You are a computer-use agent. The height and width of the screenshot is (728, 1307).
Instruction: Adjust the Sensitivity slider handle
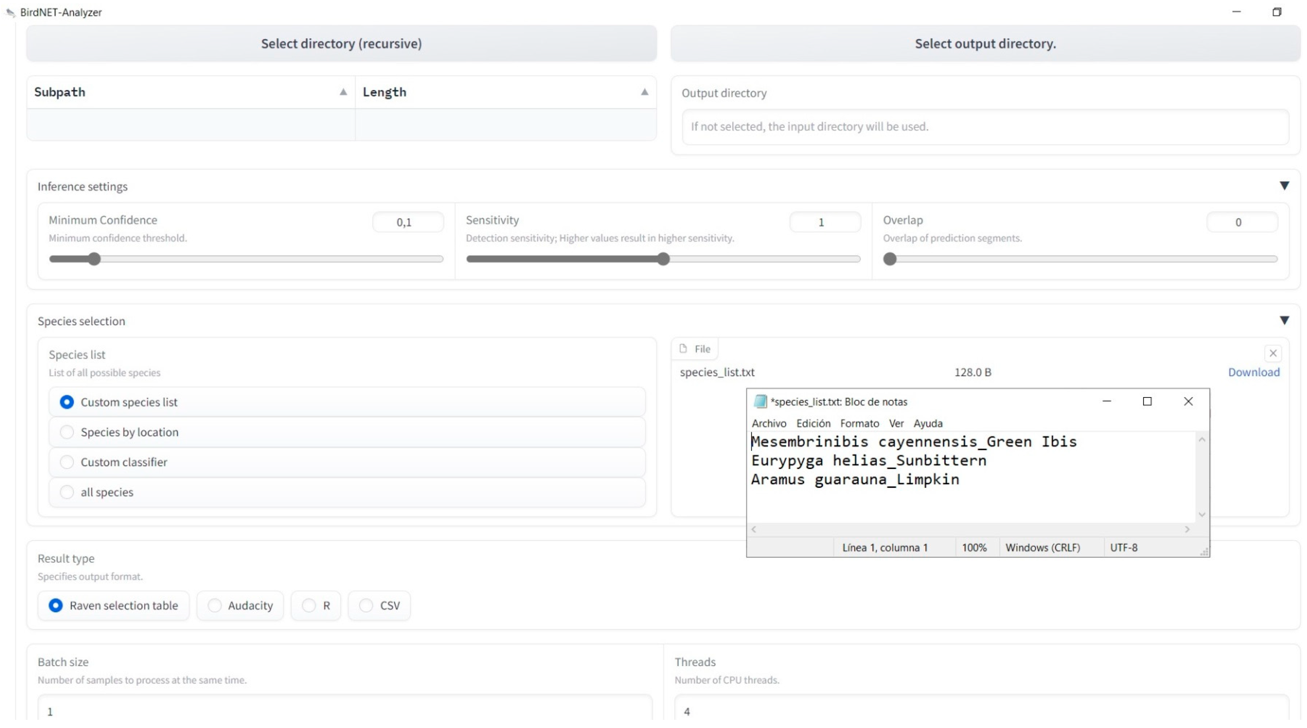coord(663,259)
